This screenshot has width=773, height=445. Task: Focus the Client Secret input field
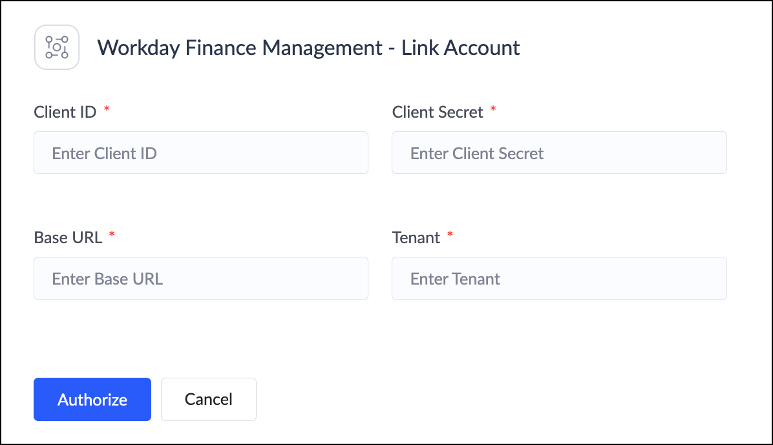pyautogui.click(x=559, y=153)
